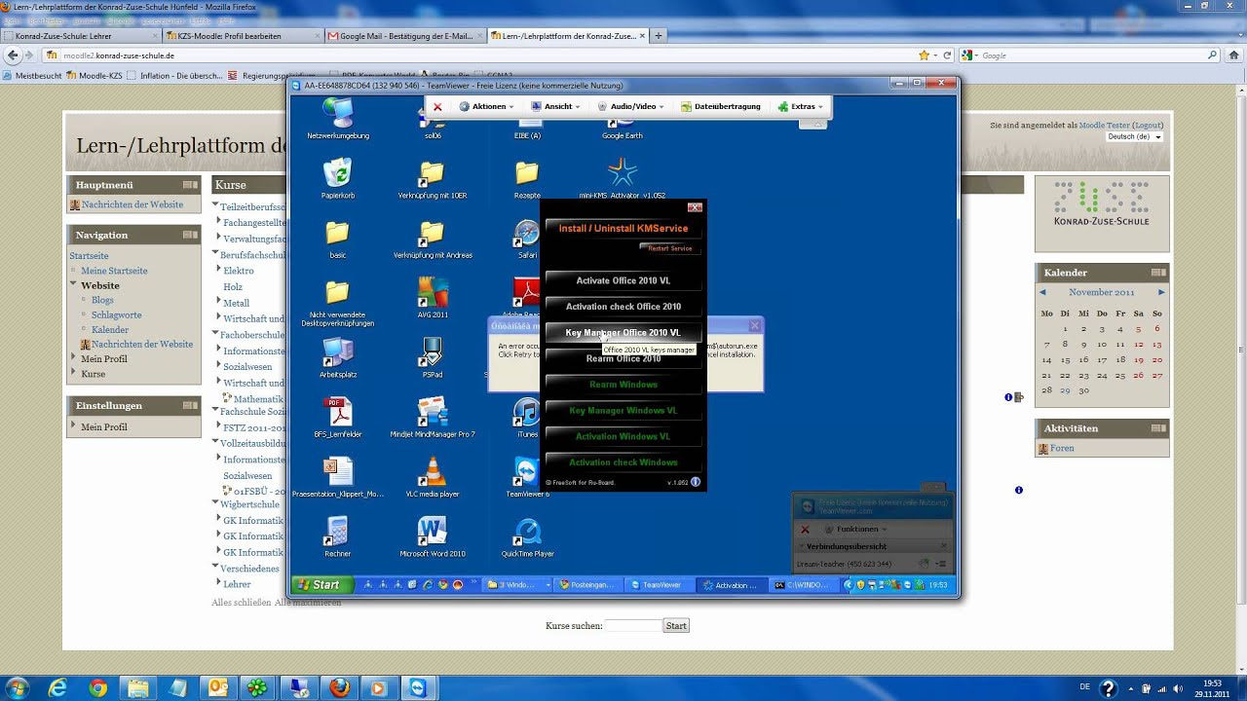Screen dimensions: 1247x701
Task: Collapse the Verschiedenes course category
Action: (x=216, y=568)
